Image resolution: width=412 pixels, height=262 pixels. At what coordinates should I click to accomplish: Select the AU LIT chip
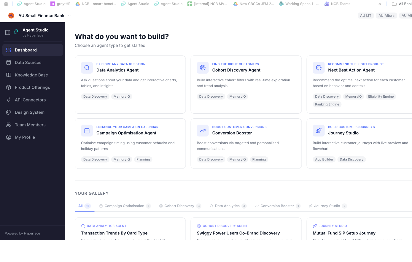tap(365, 15)
